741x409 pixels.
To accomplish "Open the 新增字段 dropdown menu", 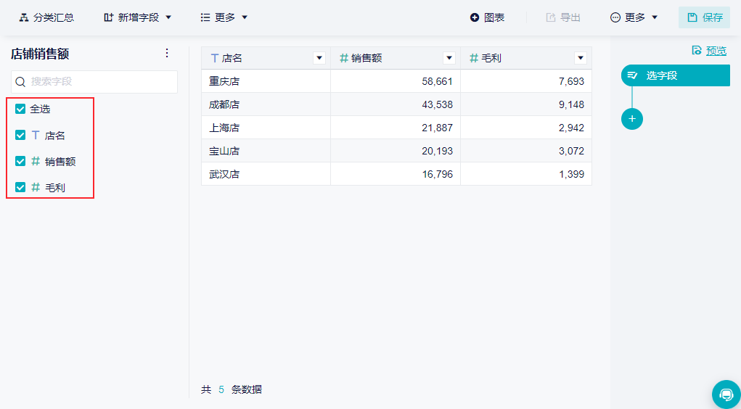I will pyautogui.click(x=138, y=17).
